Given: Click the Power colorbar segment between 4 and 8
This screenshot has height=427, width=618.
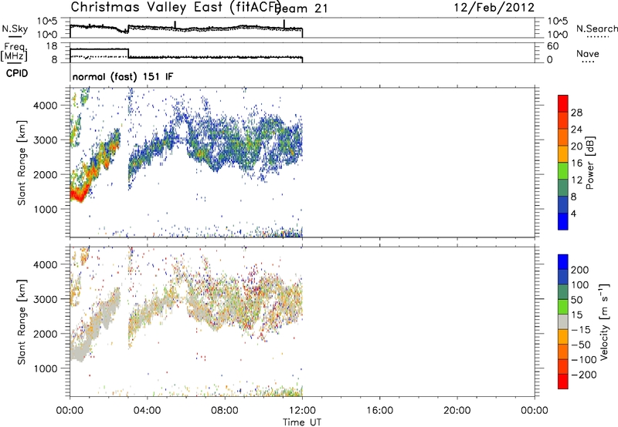Looking at the screenshot, I should point(563,204).
